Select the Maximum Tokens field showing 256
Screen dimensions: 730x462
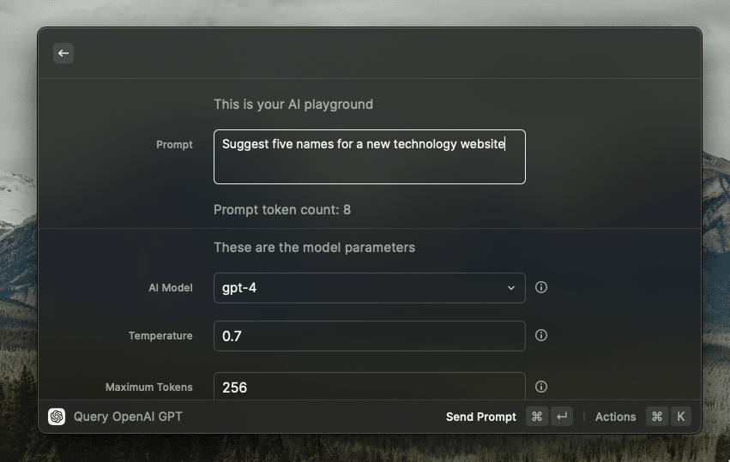click(370, 387)
